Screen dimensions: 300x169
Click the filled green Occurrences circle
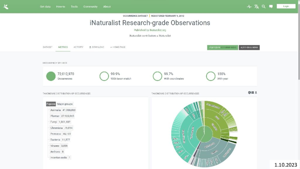pos(51,76)
